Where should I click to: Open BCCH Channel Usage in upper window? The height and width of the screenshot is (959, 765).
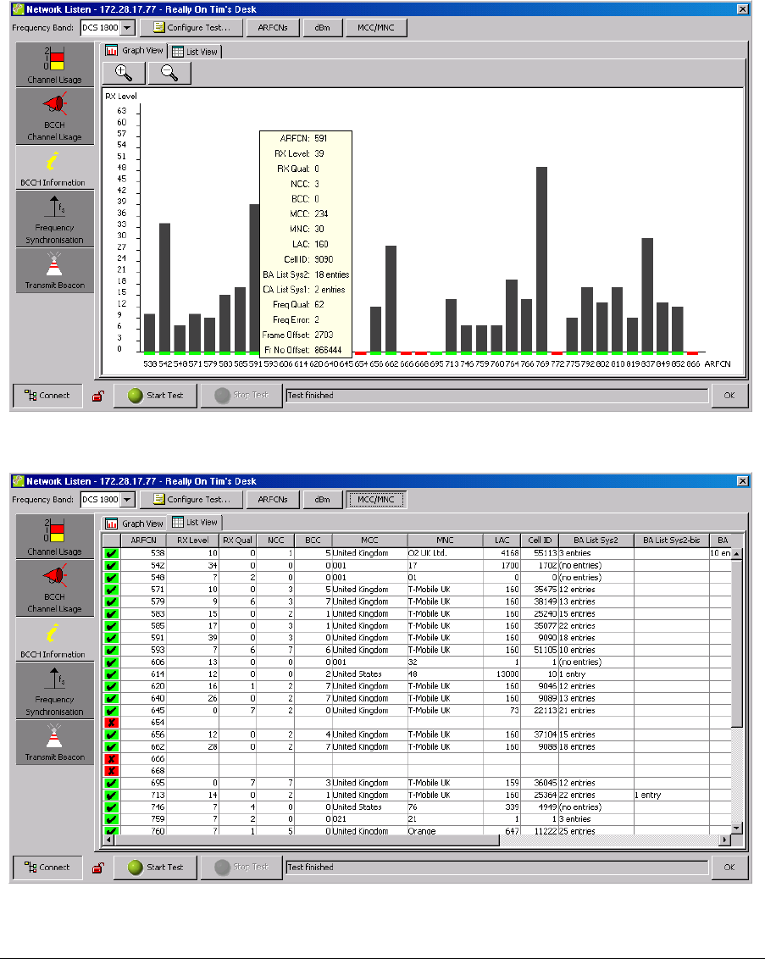tap(54, 115)
